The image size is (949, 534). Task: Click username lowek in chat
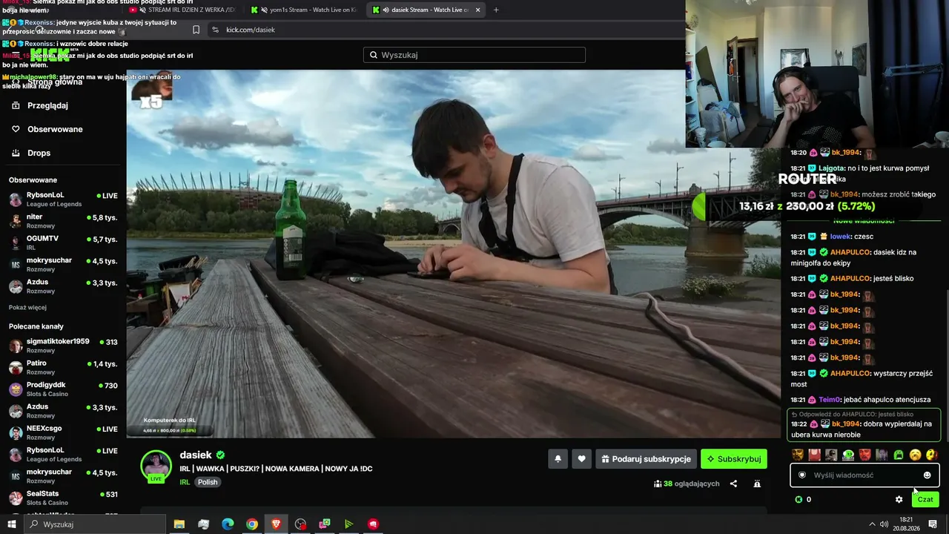pos(840,237)
